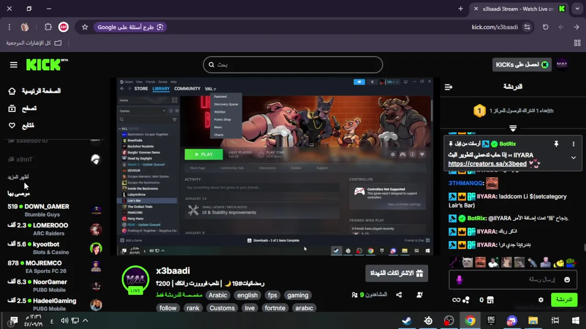Send message with green chat button
586x329 pixels.
564,300
